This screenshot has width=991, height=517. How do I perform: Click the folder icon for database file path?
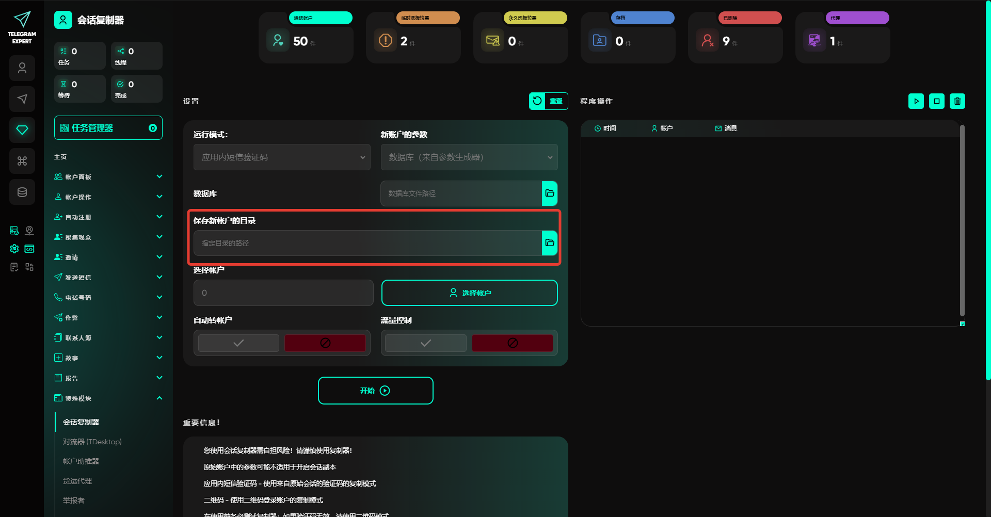tap(550, 193)
